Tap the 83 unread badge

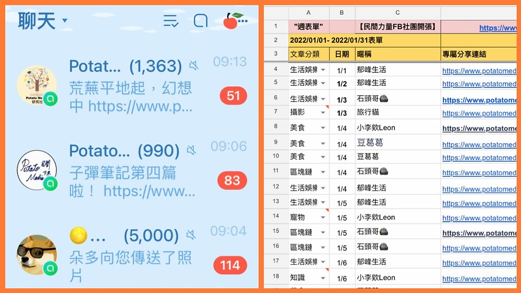coord(232,181)
